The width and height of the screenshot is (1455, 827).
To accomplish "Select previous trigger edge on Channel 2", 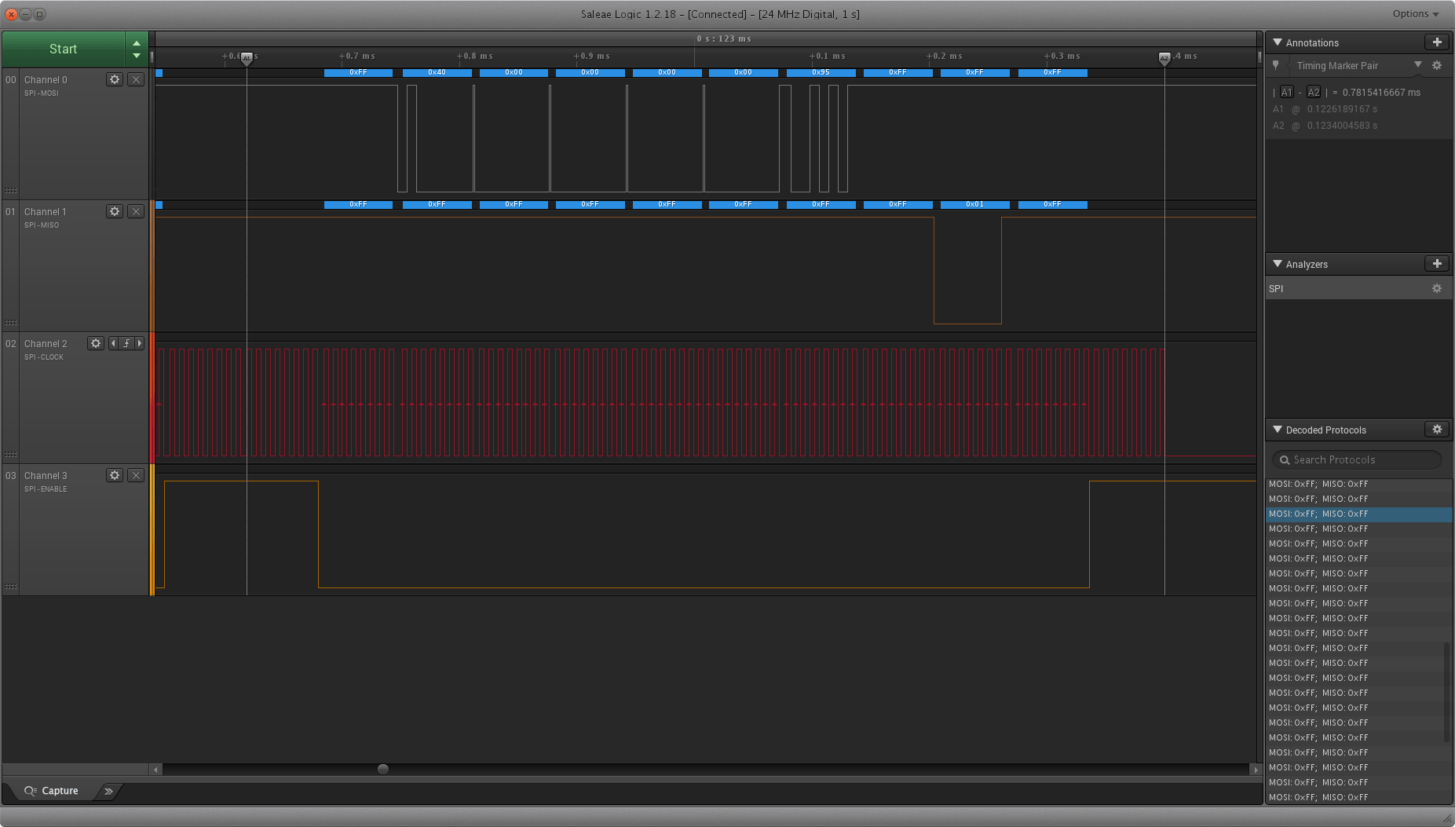I will pyautogui.click(x=113, y=343).
